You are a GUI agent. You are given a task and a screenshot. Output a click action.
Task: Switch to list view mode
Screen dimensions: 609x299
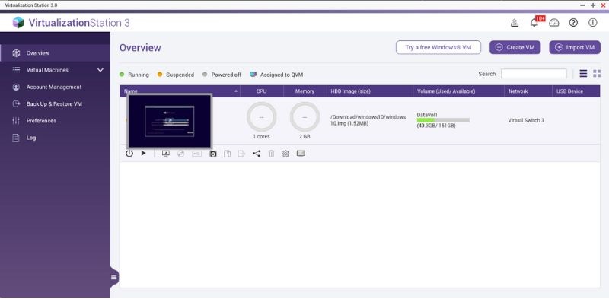pyautogui.click(x=583, y=73)
